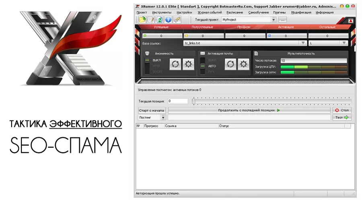
Task: Click the current position slider handle
Action: [x=194, y=101]
